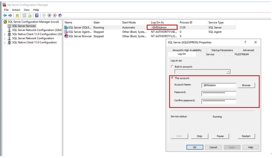Expand the SQL Server Network Configuration node

point(5,39)
